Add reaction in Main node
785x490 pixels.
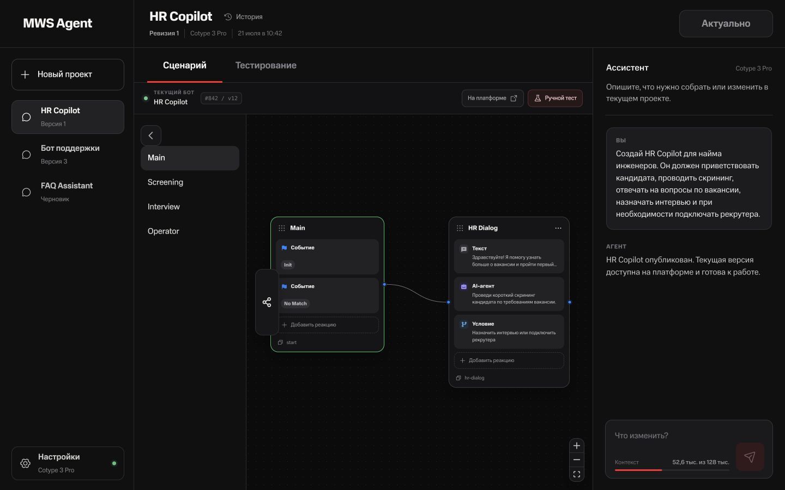point(327,325)
